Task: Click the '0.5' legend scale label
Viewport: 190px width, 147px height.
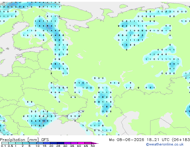Action: tap(10, 146)
